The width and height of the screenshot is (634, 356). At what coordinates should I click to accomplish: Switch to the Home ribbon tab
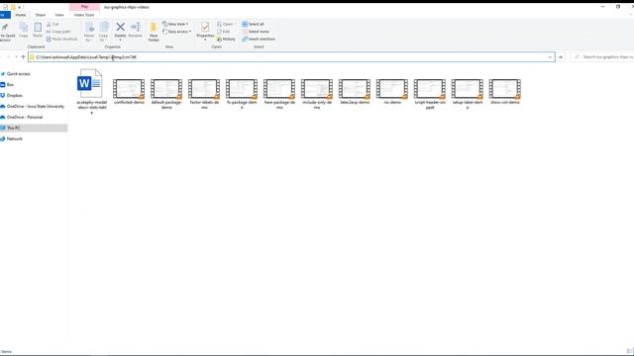20,15
